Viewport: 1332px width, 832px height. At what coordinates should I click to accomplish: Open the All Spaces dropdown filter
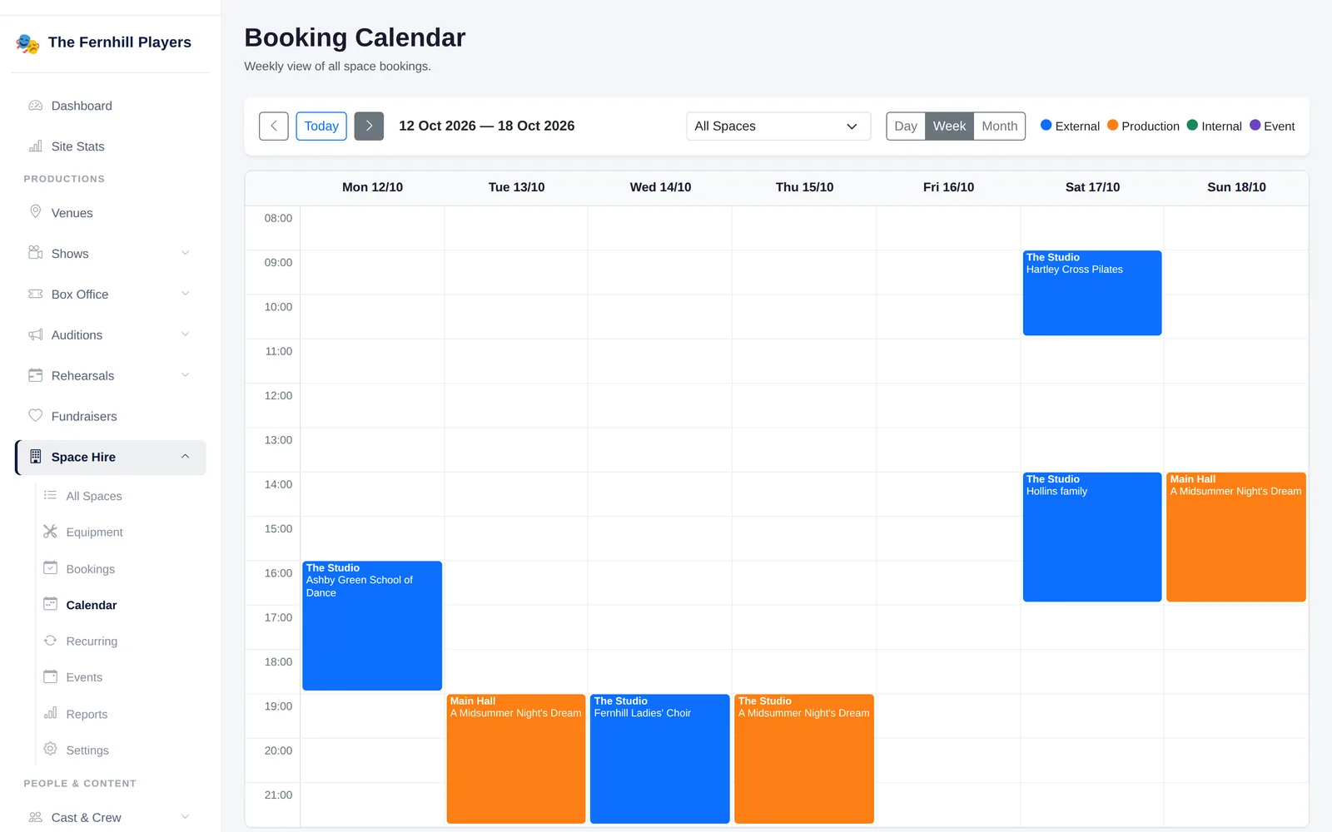pos(778,126)
